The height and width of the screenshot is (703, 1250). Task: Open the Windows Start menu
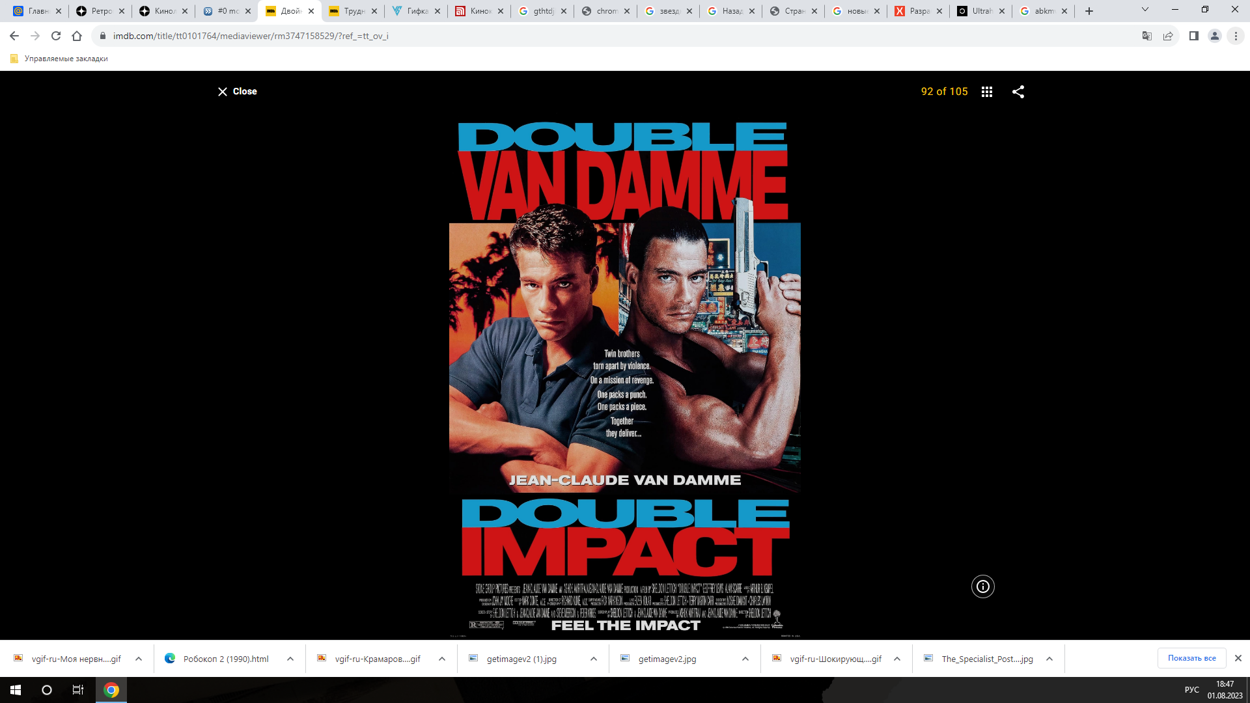tap(16, 690)
